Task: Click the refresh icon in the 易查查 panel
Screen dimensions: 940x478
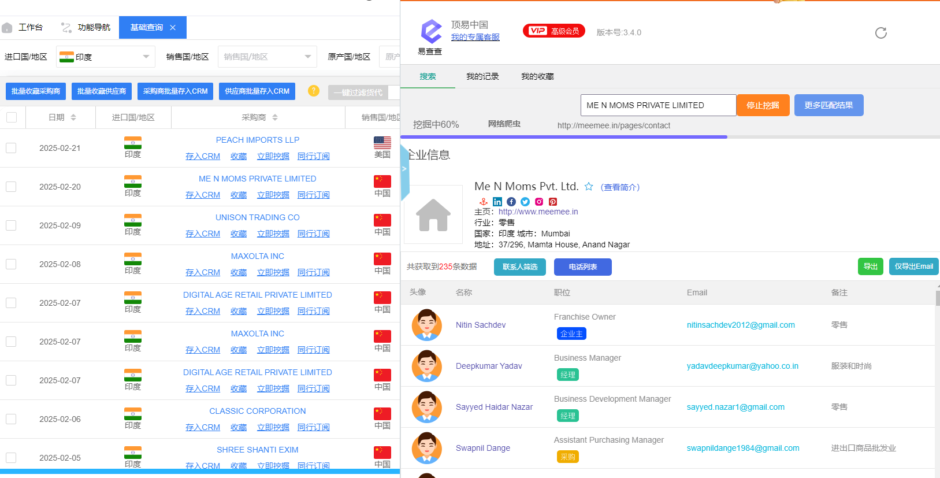Action: 880,33
